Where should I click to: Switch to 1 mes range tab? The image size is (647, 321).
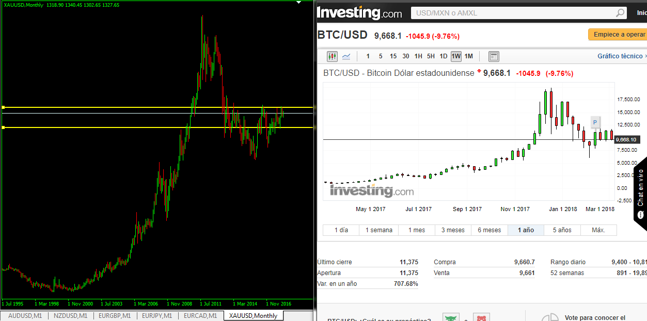416,230
